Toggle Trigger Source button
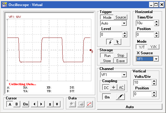This screenshot has width=166, height=113. pyautogui.click(x=120, y=17)
